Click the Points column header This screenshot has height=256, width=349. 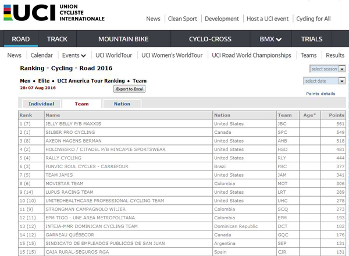(333, 115)
